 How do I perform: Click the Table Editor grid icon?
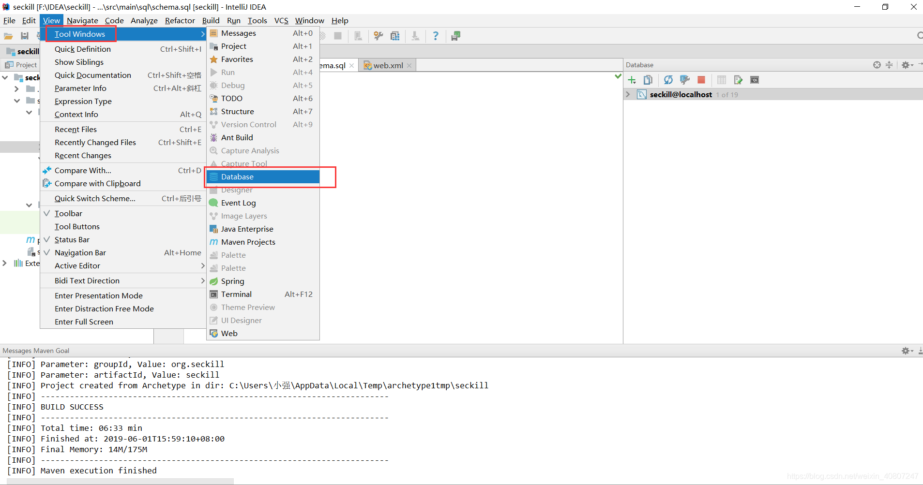[x=722, y=80]
